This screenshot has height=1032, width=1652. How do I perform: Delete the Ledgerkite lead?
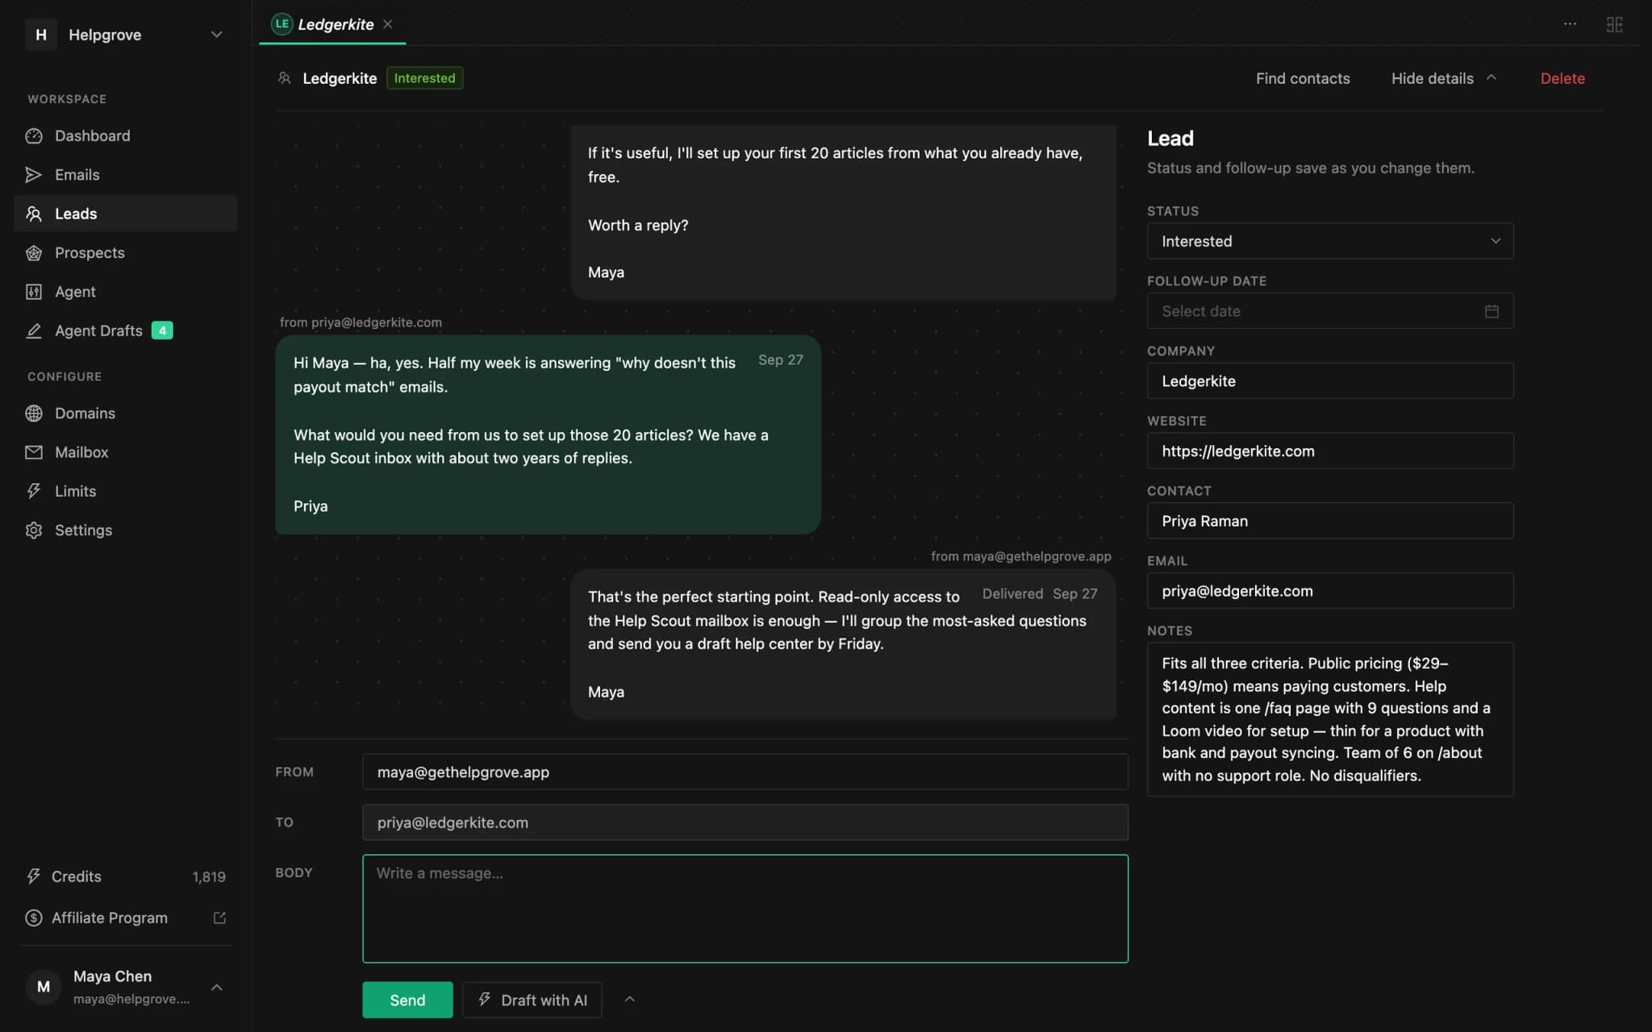pyautogui.click(x=1562, y=78)
